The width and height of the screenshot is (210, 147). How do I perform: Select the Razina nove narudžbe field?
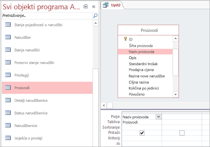(145, 76)
